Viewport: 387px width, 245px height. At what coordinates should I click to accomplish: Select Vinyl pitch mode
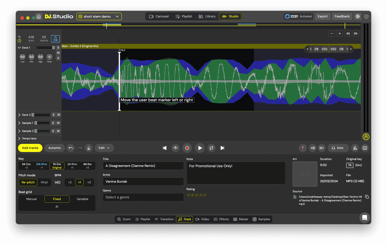[x=44, y=182]
